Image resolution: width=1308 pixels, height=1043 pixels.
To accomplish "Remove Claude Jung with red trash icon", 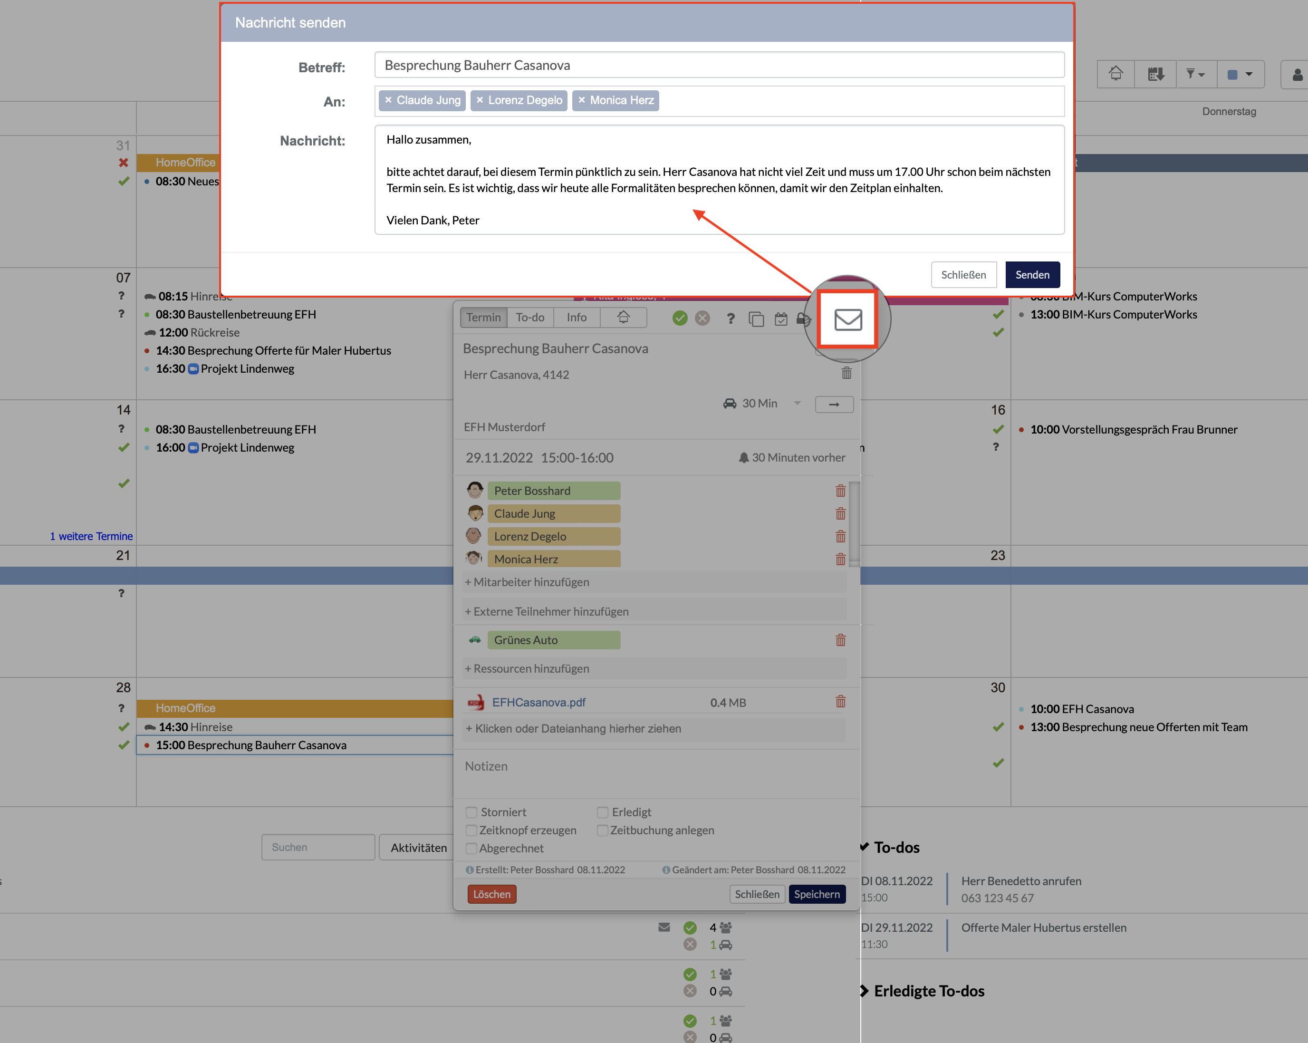I will pyautogui.click(x=840, y=514).
